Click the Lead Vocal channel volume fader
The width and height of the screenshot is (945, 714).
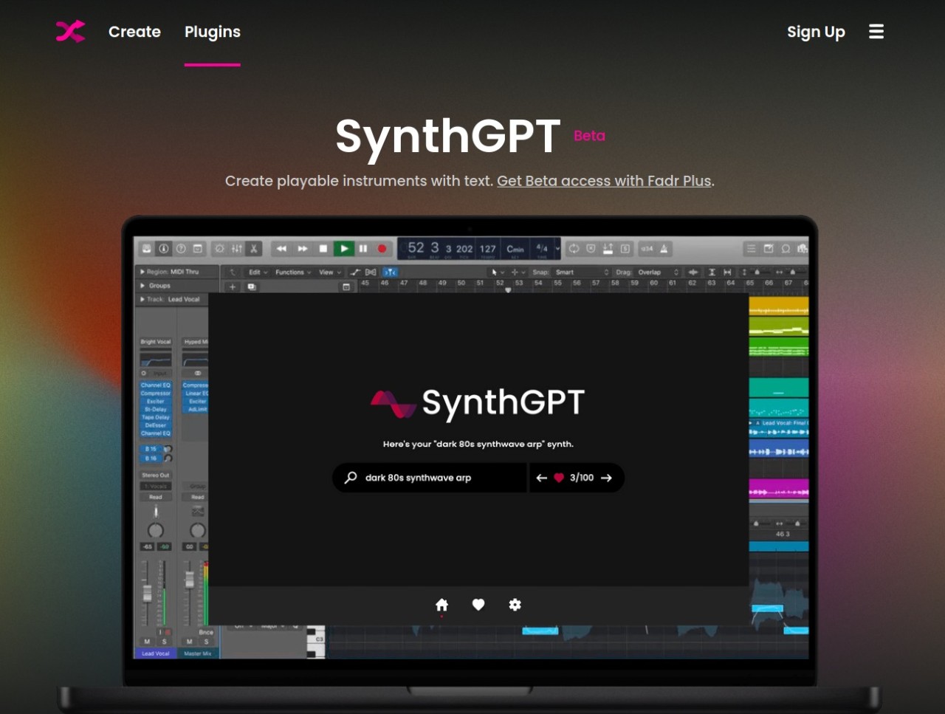[x=148, y=593]
